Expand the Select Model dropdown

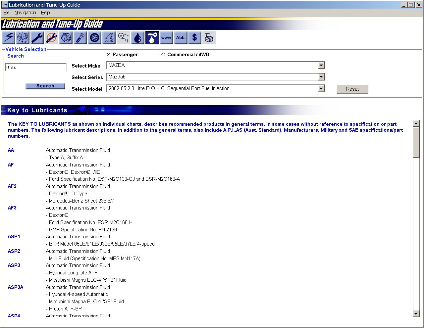[321, 89]
